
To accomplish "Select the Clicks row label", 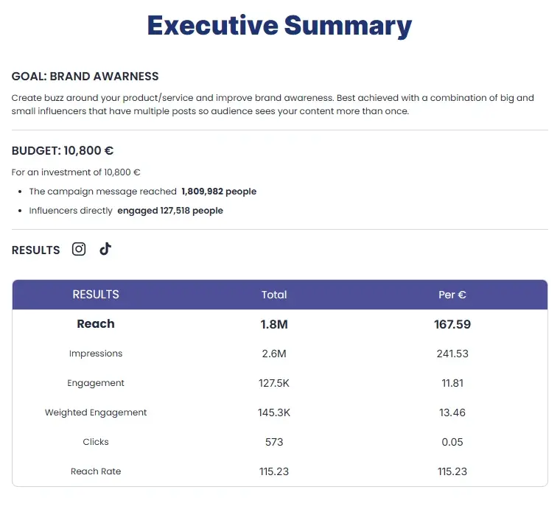I will coord(96,442).
